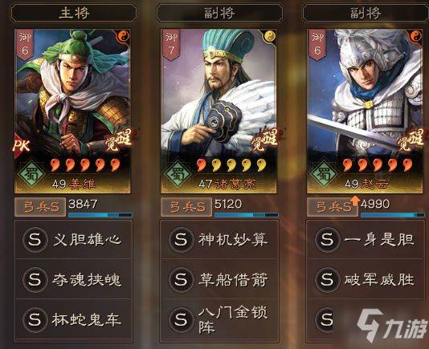View the 草船借箭 skill details
429x349 pixels.
click(x=219, y=279)
